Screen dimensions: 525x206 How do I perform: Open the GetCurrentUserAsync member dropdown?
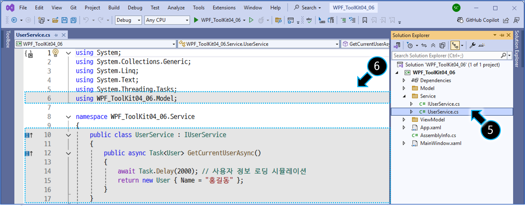[365, 44]
